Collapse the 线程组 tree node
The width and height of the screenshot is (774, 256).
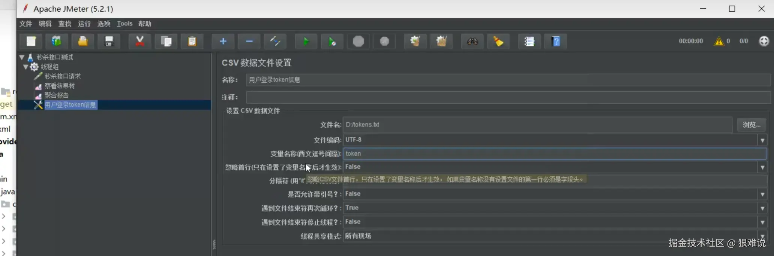(x=25, y=67)
